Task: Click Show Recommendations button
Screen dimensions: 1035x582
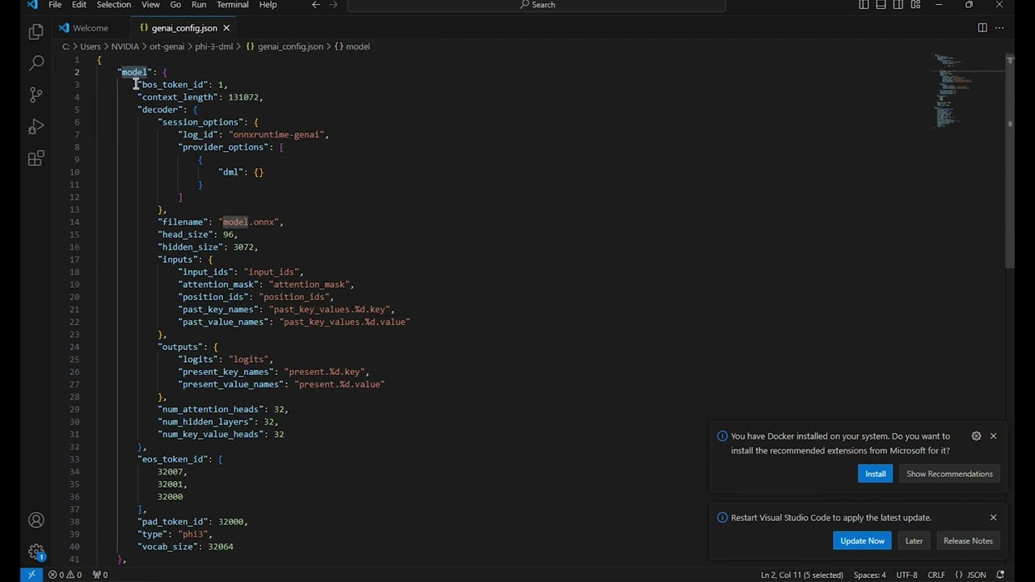Action: (949, 474)
